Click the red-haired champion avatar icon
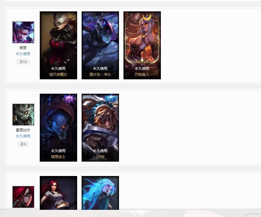The image size is (261, 217). [x=23, y=197]
